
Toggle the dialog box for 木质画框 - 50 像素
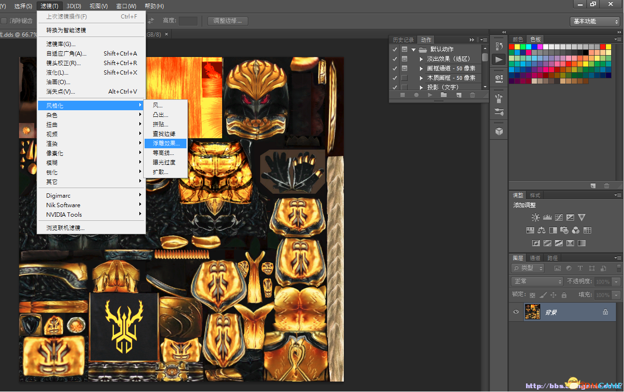pyautogui.click(x=404, y=78)
